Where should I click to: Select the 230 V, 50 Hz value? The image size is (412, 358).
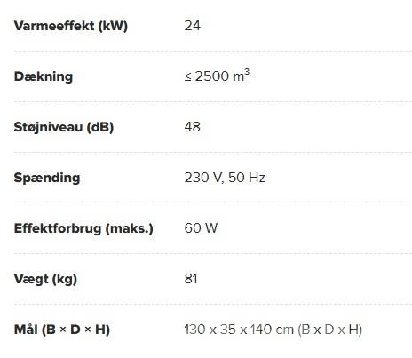[x=225, y=178]
